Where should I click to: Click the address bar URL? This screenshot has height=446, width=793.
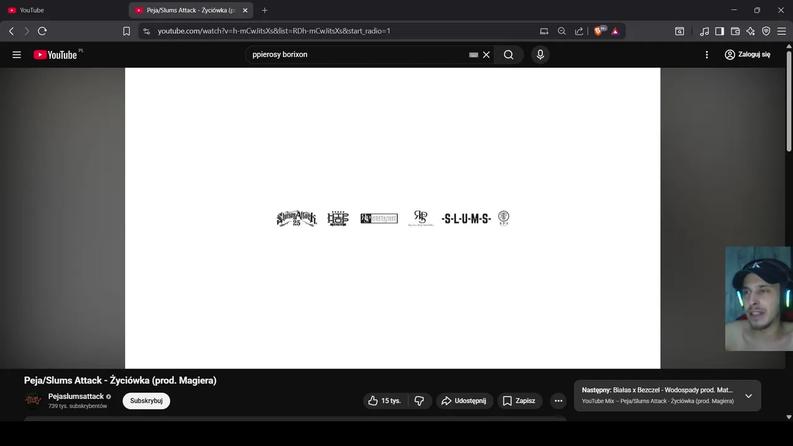coord(274,31)
